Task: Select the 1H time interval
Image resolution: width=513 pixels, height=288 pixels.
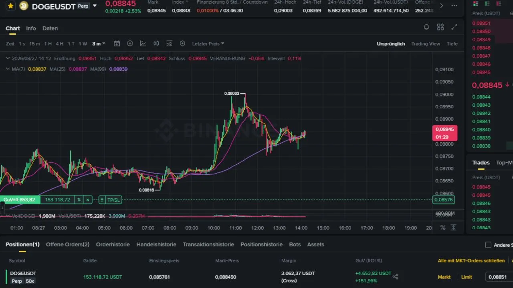Action: click(x=48, y=44)
